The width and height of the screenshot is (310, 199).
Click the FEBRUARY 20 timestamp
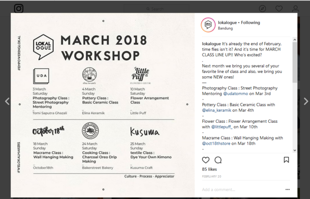(212, 176)
